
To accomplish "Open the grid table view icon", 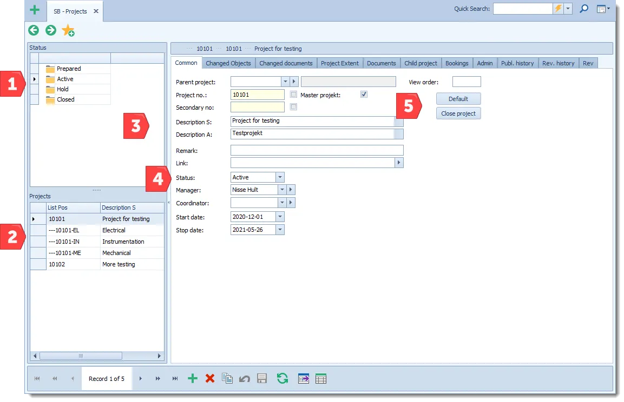I will (321, 379).
